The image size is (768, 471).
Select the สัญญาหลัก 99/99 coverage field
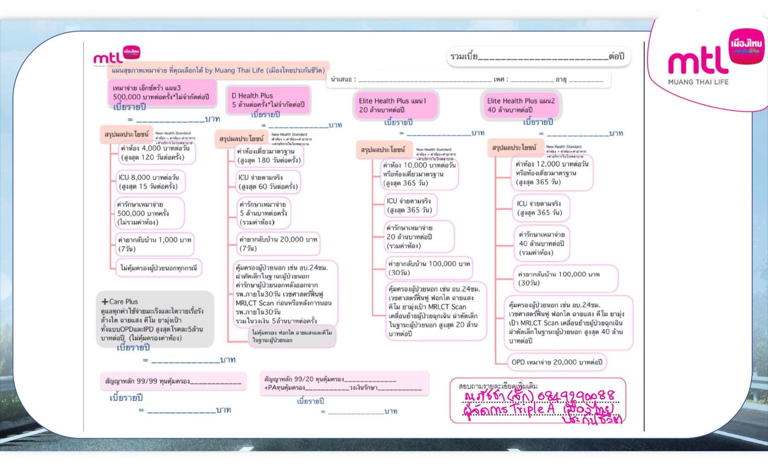click(173, 381)
